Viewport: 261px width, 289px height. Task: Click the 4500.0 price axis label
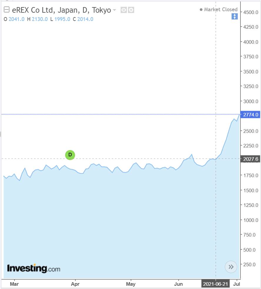pyautogui.click(x=251, y=12)
